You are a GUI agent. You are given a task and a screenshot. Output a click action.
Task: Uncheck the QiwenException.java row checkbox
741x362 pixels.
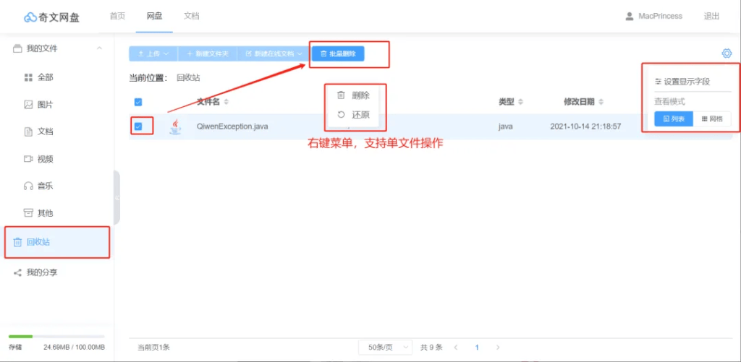click(x=138, y=126)
